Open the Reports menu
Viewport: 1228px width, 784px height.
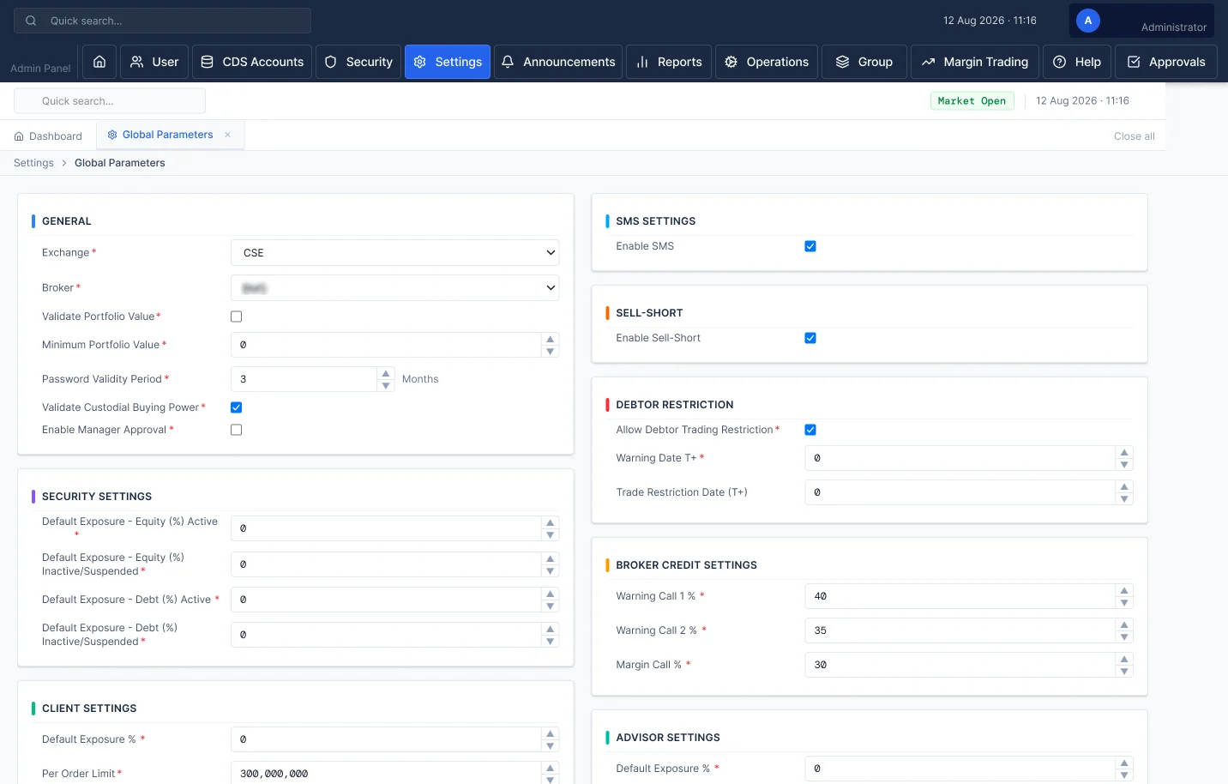click(x=669, y=62)
